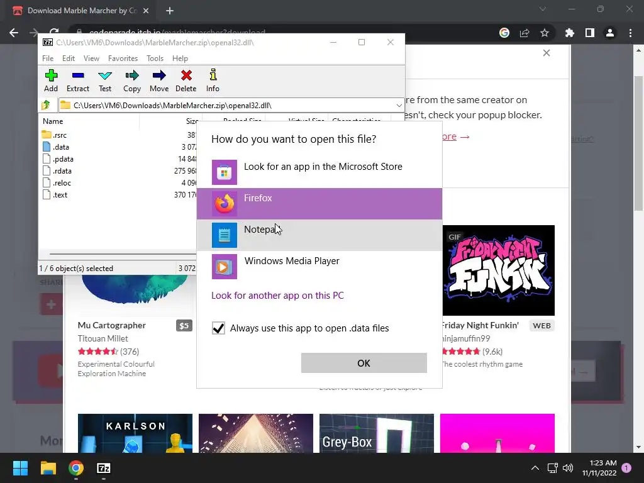The width and height of the screenshot is (644, 483).
Task: Click the 7-Zip horizontal scrollbar
Action: (123, 254)
